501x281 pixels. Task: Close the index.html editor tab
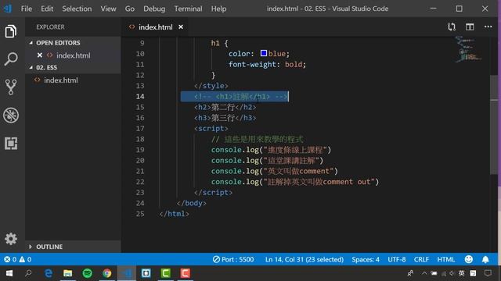point(181,27)
